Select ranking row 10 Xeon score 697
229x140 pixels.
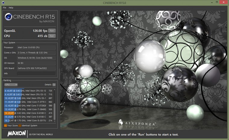point(28,98)
